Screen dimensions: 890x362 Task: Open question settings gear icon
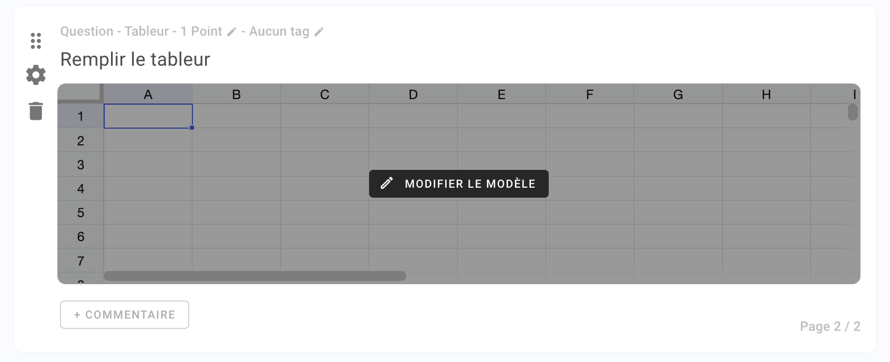click(x=36, y=75)
